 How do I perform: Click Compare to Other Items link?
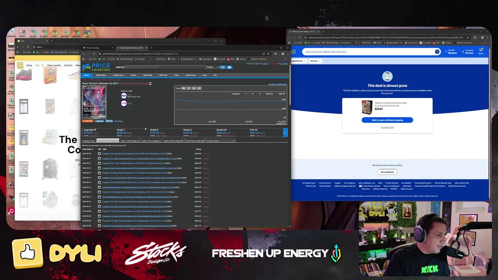point(277,84)
